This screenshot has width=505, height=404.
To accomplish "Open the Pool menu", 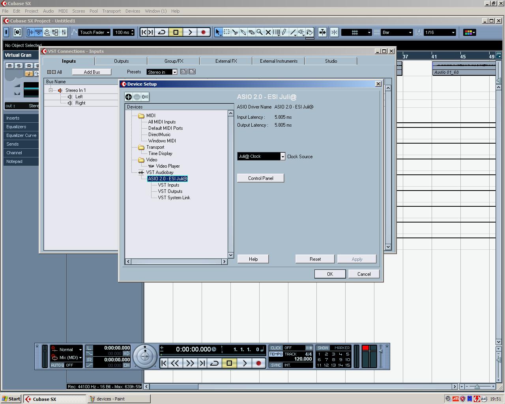I will (94, 11).
